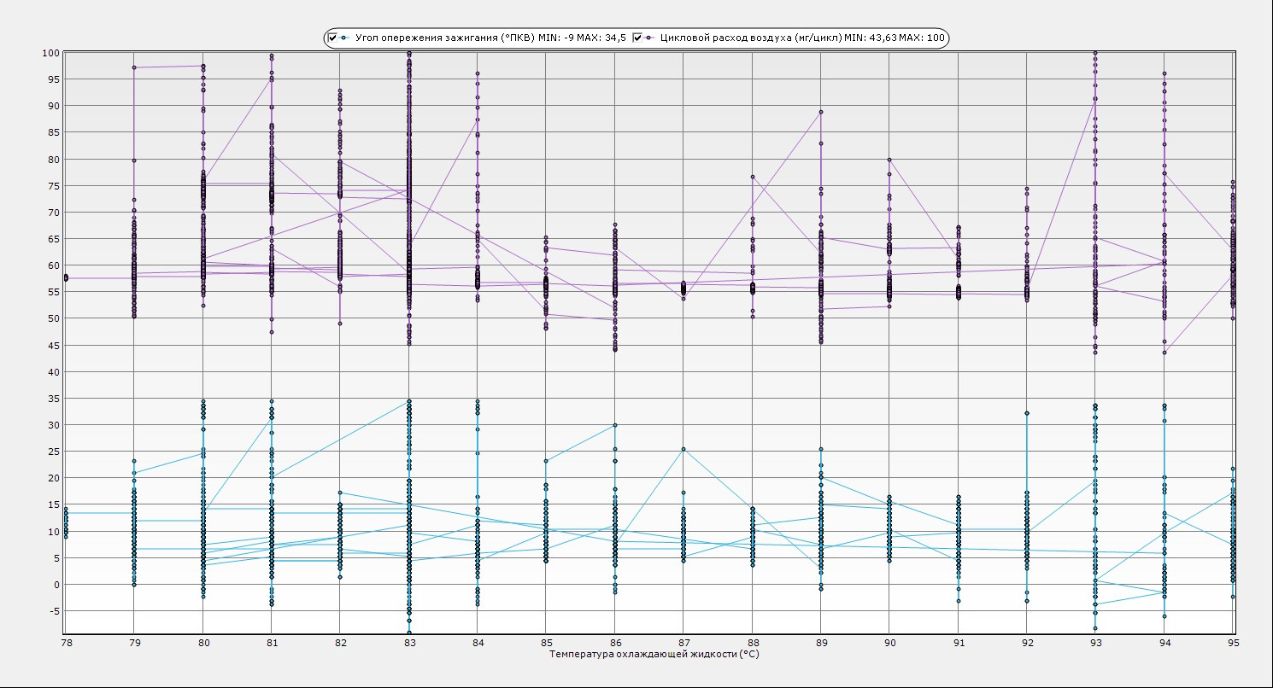Click the y-axis tick label 70
Screen dimensions: 1273x688
pyautogui.click(x=52, y=213)
